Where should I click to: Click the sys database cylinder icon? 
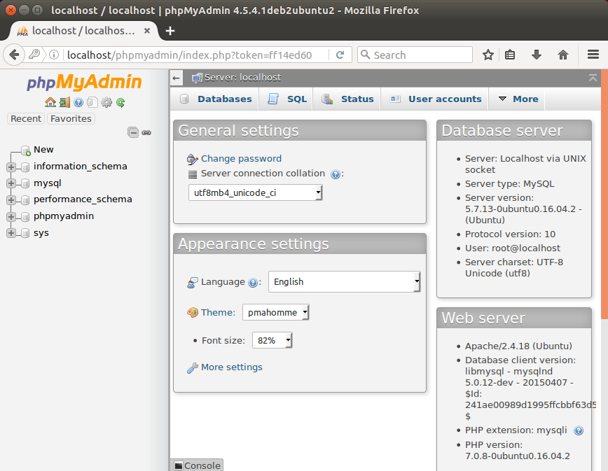point(25,233)
